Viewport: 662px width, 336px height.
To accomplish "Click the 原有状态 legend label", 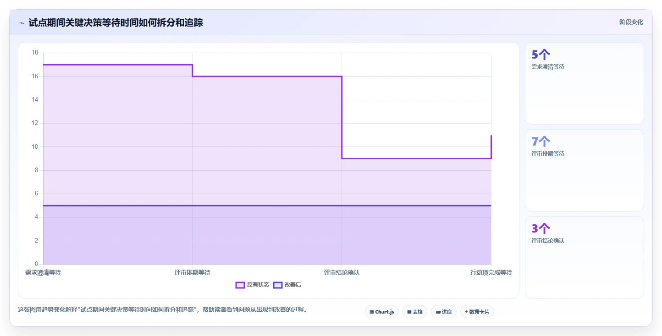I will point(258,285).
